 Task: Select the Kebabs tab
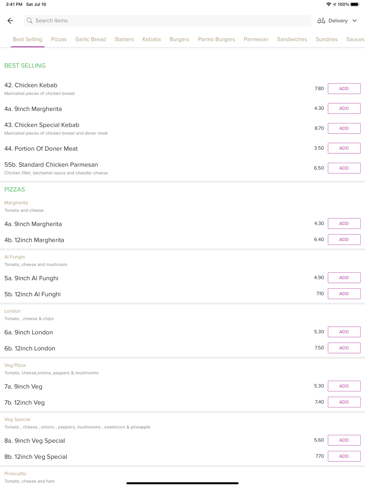(x=151, y=39)
